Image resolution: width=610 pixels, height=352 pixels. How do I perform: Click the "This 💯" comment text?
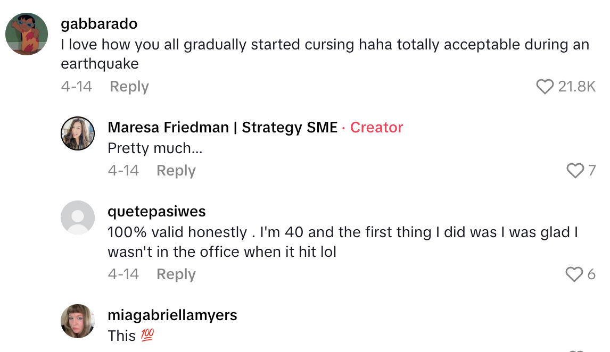click(130, 336)
